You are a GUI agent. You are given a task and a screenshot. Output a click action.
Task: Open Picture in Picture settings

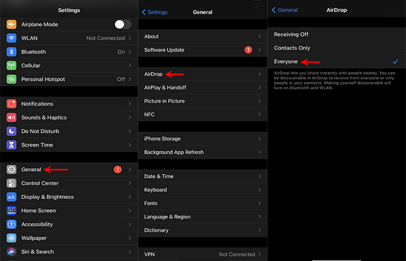pos(203,101)
